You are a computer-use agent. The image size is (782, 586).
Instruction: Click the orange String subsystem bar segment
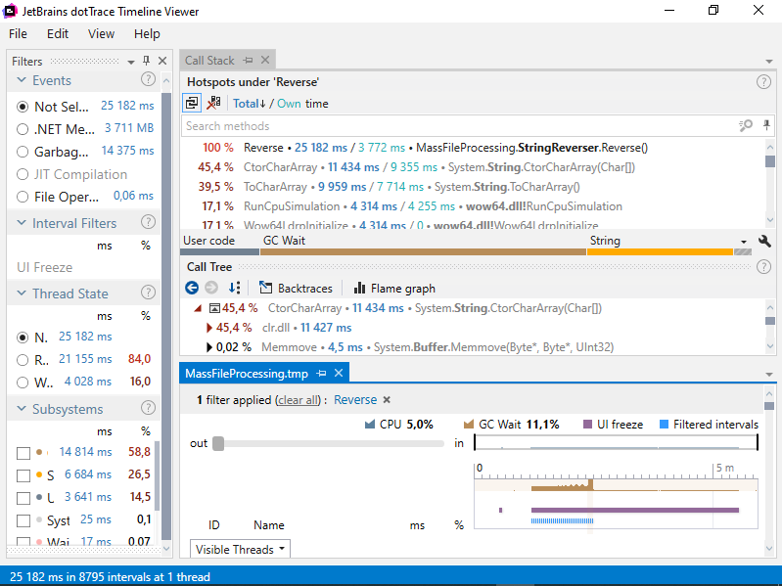pos(660,252)
